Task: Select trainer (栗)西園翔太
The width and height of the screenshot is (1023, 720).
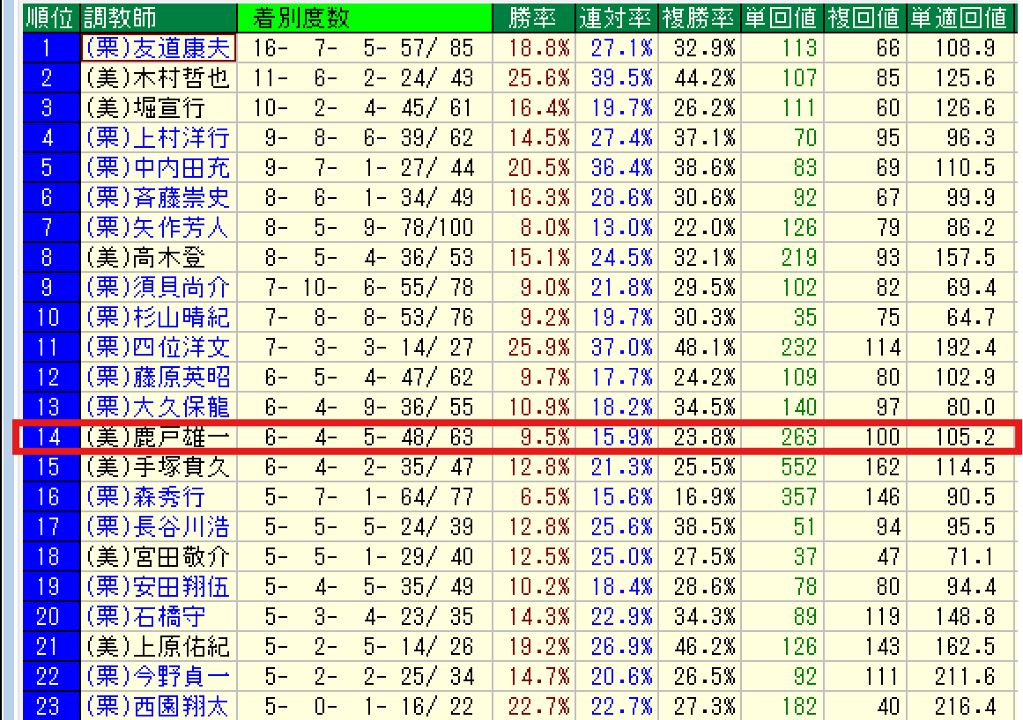Action: [158, 707]
